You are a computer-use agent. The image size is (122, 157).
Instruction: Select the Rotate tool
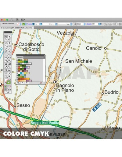point(6,55)
